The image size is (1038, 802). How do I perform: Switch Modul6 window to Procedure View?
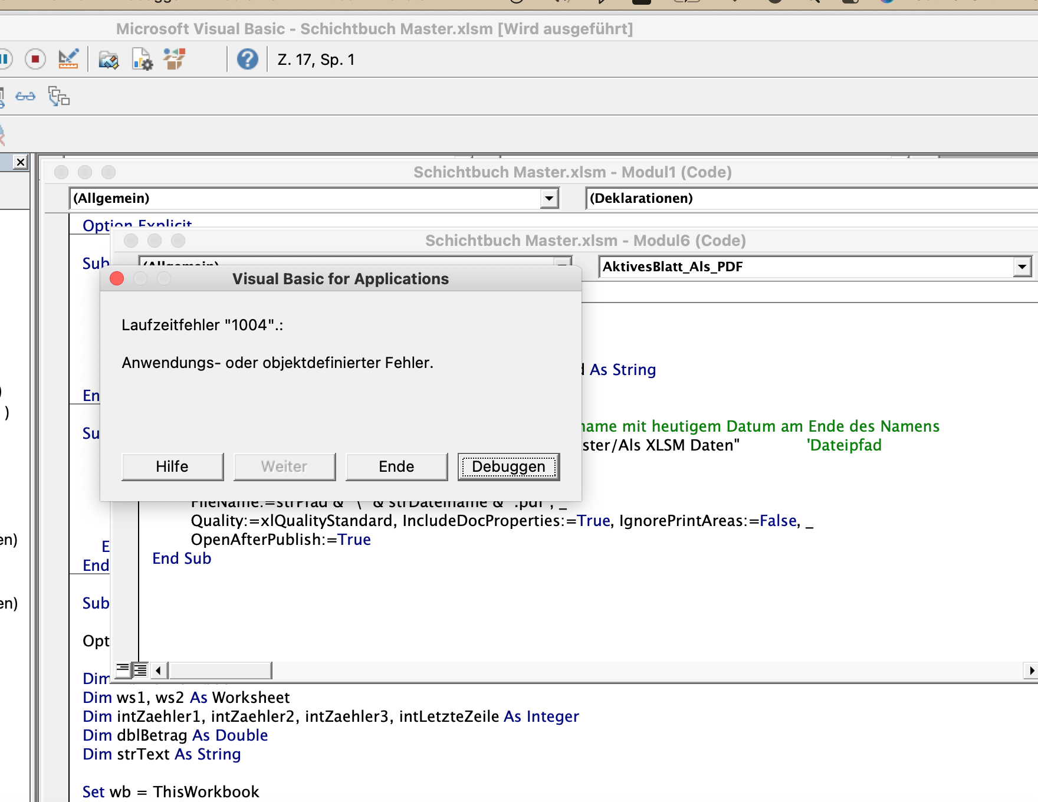(123, 670)
